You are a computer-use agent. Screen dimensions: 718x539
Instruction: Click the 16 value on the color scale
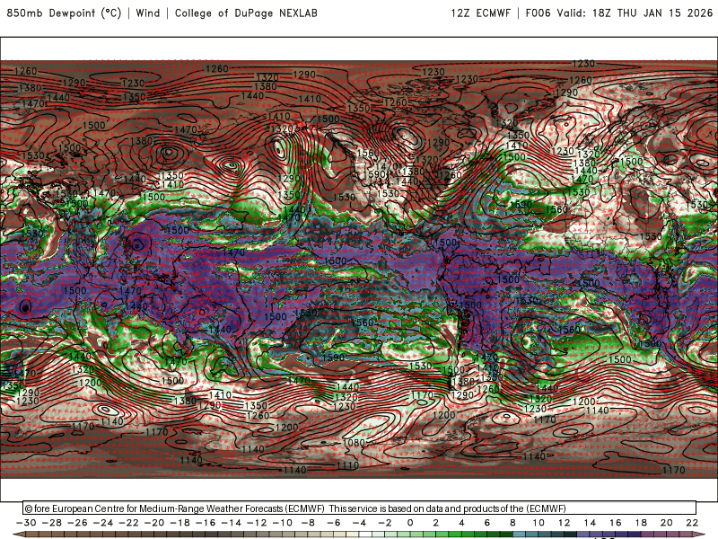tap(616, 523)
